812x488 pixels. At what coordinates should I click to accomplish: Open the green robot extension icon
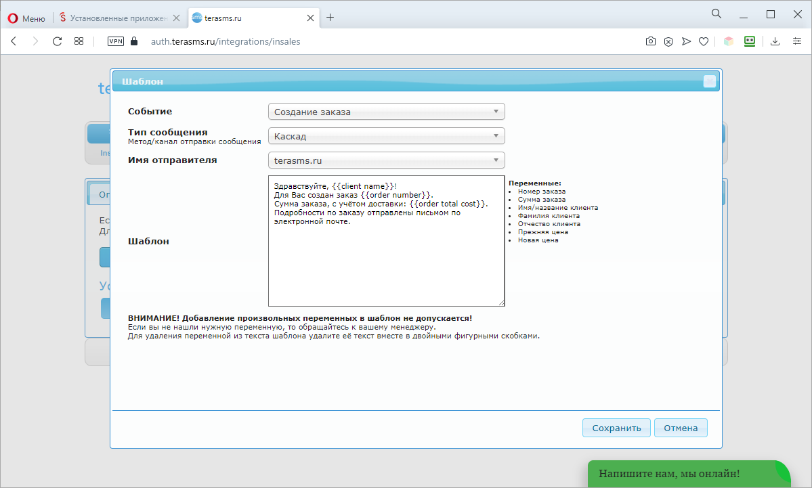[x=750, y=41]
